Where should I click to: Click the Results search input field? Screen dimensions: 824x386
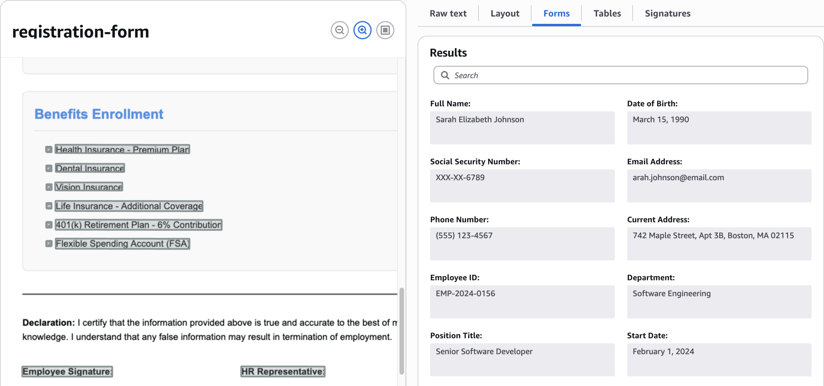(x=626, y=75)
